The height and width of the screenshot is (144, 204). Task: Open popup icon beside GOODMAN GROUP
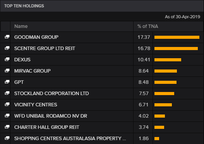click(7, 37)
